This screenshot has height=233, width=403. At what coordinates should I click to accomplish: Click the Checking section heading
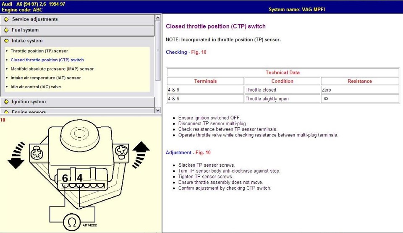click(176, 52)
